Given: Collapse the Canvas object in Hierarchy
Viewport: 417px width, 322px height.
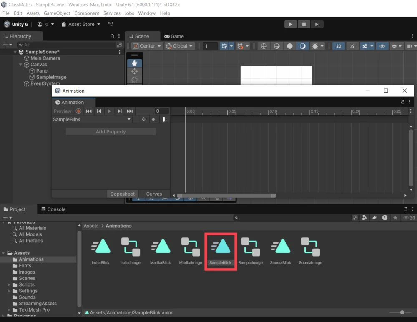Looking at the screenshot, I should [x=21, y=65].
